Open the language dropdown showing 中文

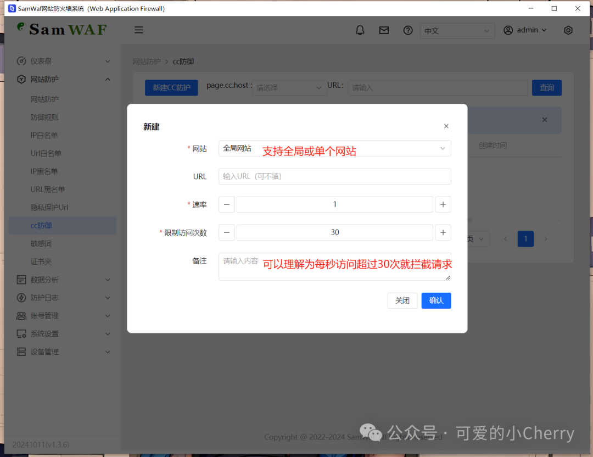click(x=457, y=31)
